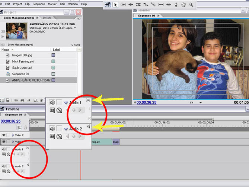Click the speaker icon in enlarged Audio 1 header

(x=52, y=102)
